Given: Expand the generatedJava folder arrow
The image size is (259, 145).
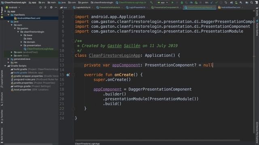Looking at the screenshot, I should 8,59.
